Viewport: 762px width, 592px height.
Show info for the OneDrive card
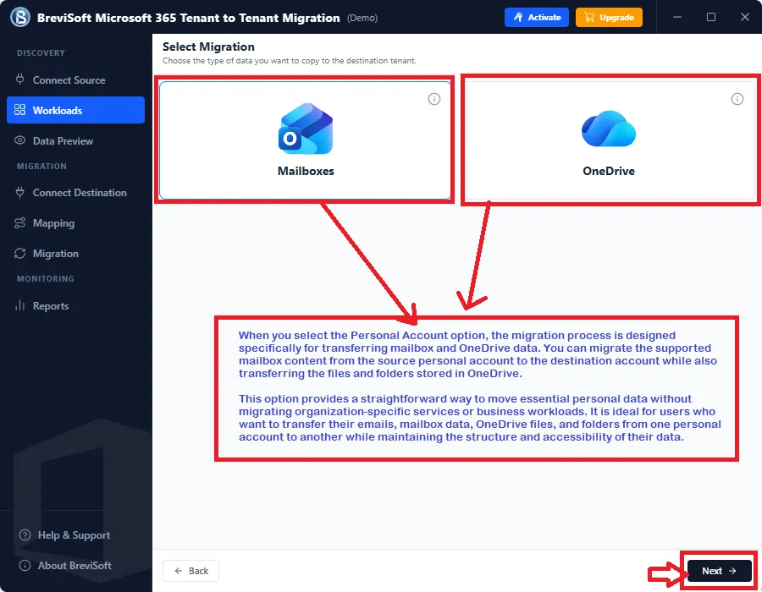[737, 99]
